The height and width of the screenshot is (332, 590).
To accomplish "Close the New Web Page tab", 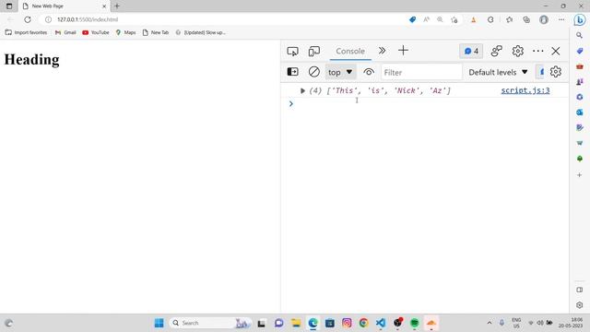I will [104, 6].
